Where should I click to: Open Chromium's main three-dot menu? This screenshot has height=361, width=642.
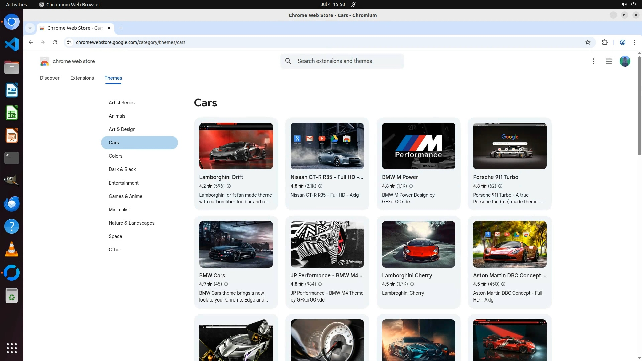pyautogui.click(x=634, y=42)
